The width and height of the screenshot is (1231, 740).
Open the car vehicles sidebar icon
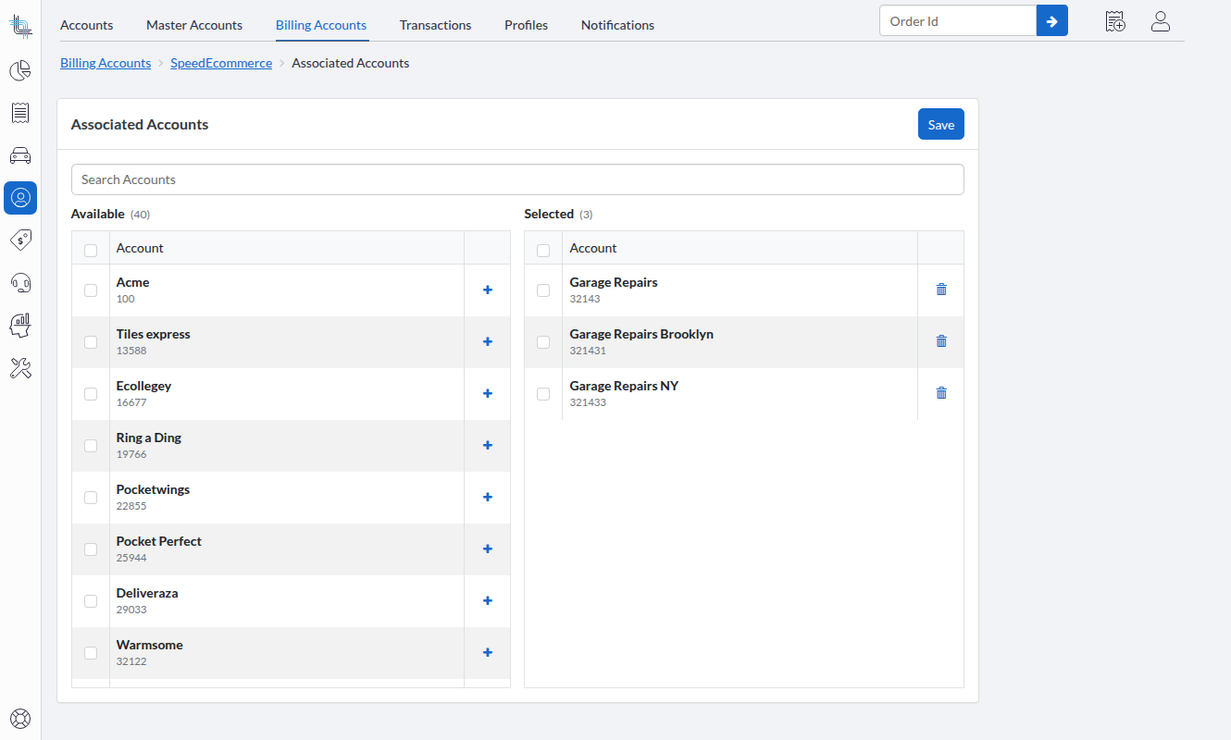coord(20,155)
